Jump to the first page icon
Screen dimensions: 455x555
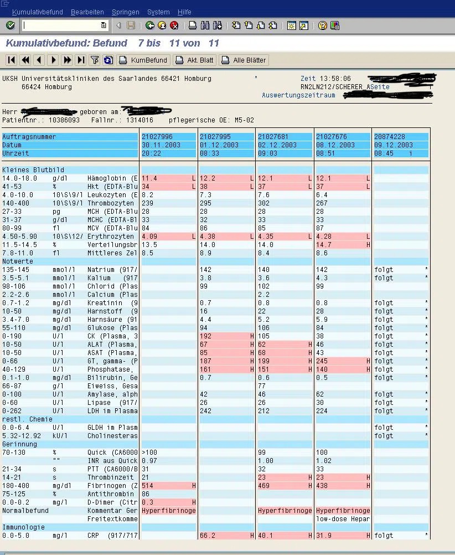(x=236, y=25)
